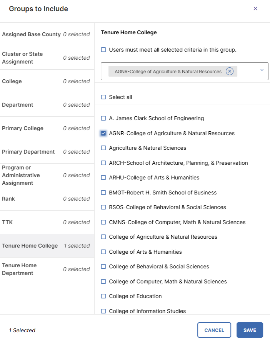270x340 pixels.
Task: Check BSOS-College of Behavioral & Social Sciences
Action: [103, 207]
